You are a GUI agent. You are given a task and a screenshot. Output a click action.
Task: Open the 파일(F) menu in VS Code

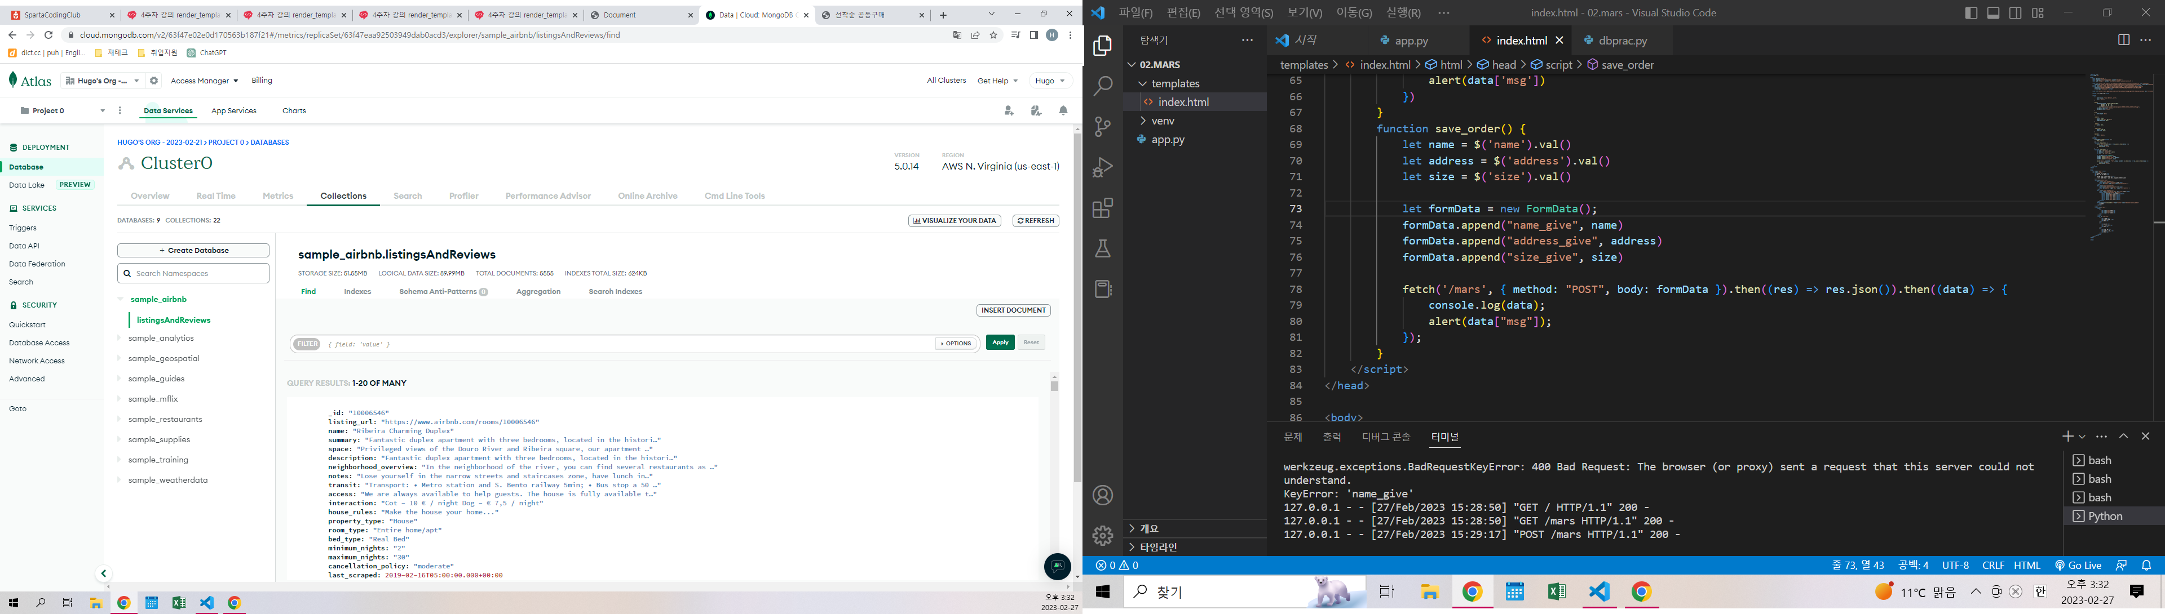tap(1135, 12)
